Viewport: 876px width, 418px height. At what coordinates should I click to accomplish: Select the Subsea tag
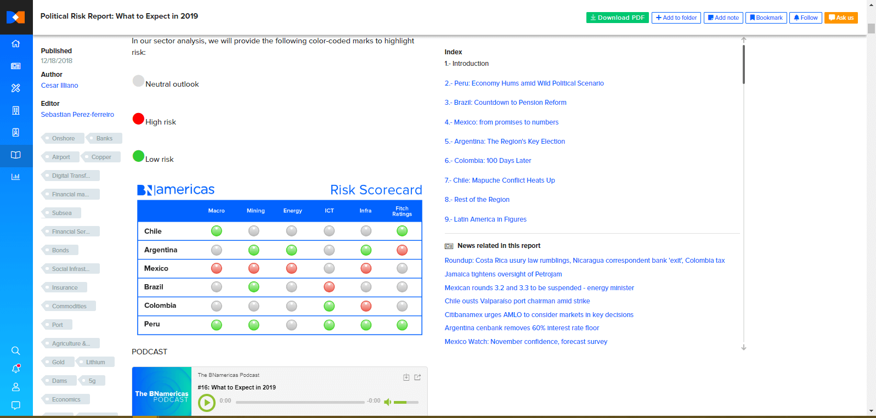(x=61, y=213)
